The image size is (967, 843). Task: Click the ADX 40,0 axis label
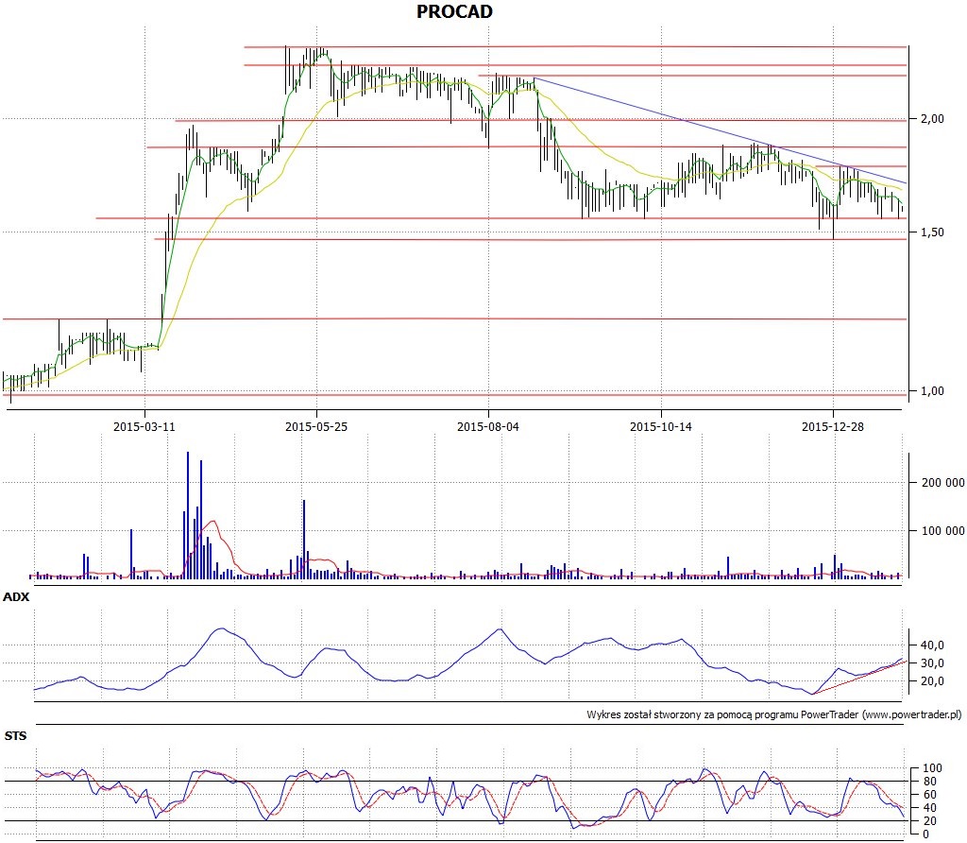coord(932,645)
